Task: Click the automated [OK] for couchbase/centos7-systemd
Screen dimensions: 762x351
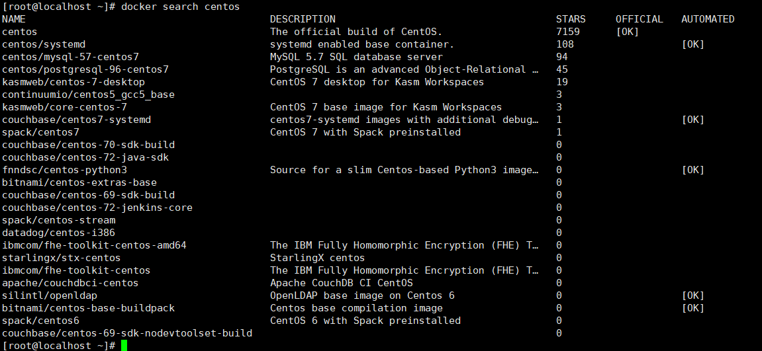Action: [x=692, y=120]
